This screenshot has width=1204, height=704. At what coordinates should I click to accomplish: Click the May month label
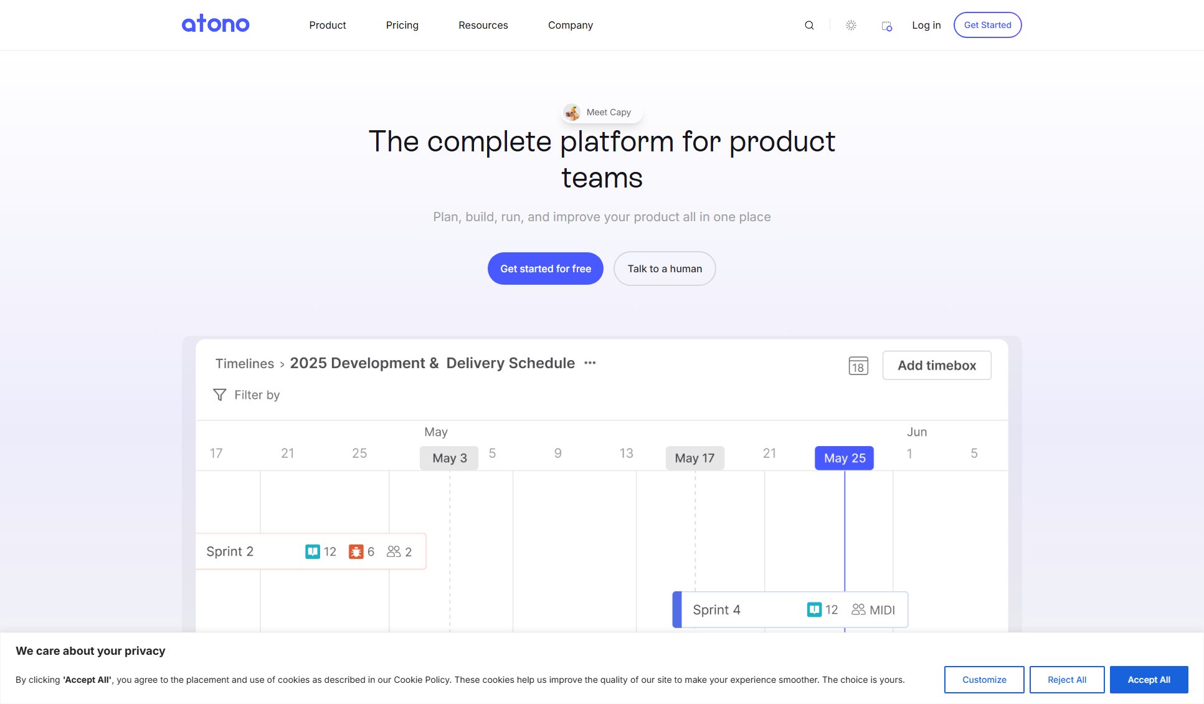pyautogui.click(x=436, y=432)
